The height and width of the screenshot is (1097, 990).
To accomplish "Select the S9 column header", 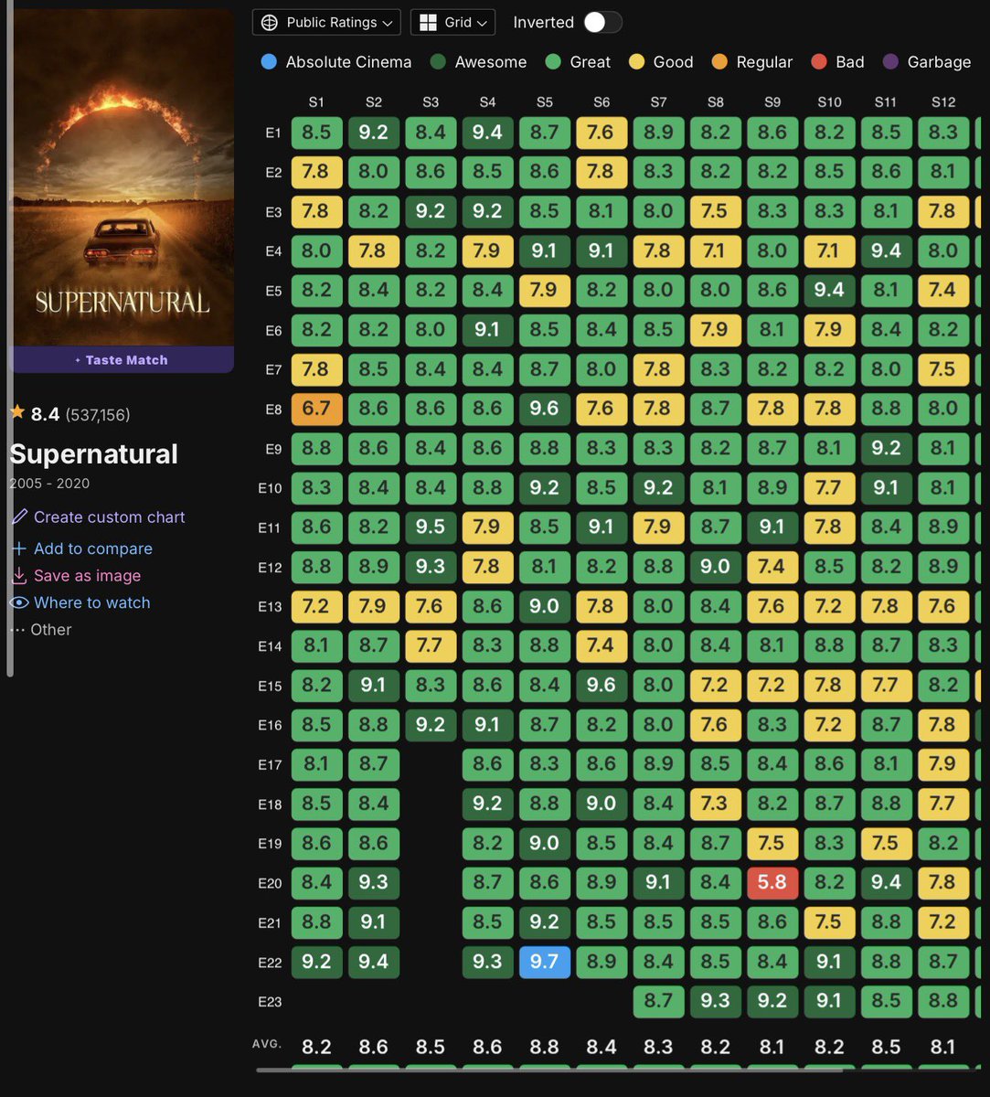I will coord(772,102).
